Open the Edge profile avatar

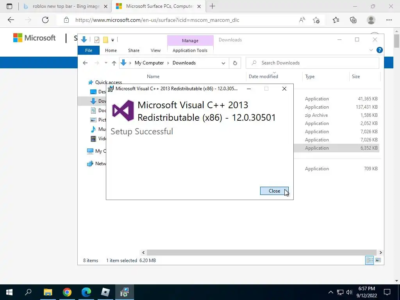point(371,20)
